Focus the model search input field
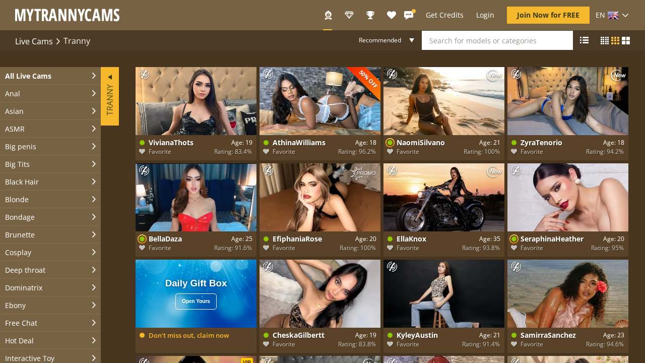 coord(497,40)
